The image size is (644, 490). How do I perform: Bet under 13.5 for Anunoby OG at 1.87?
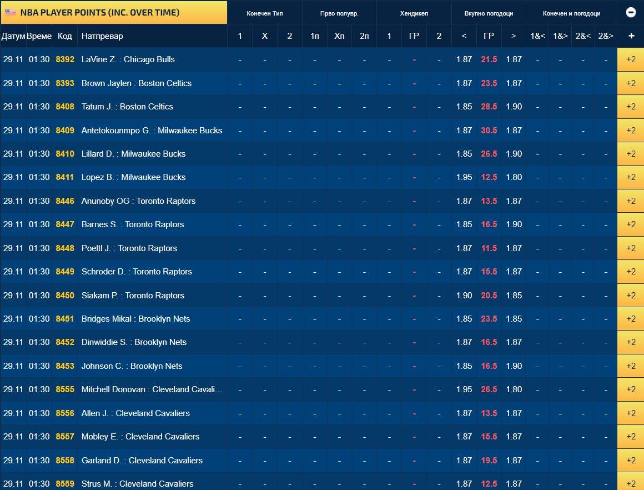click(464, 201)
